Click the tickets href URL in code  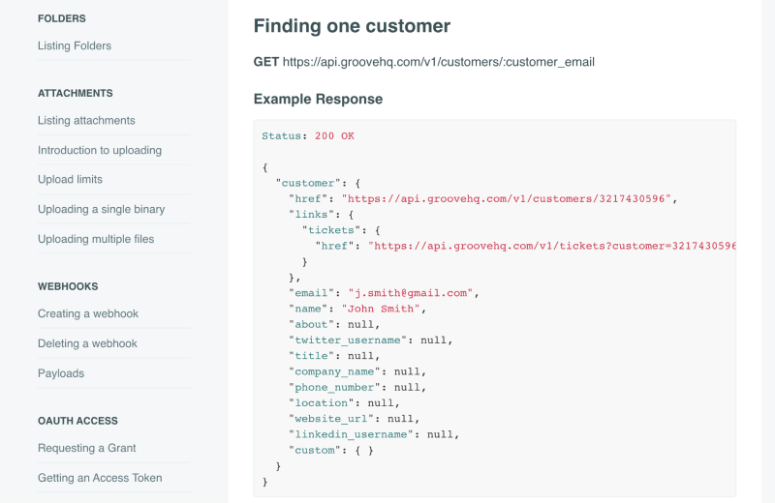[x=552, y=246]
